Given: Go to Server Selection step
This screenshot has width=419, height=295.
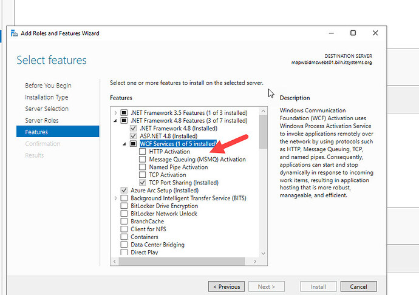Looking at the screenshot, I should pyautogui.click(x=47, y=109).
